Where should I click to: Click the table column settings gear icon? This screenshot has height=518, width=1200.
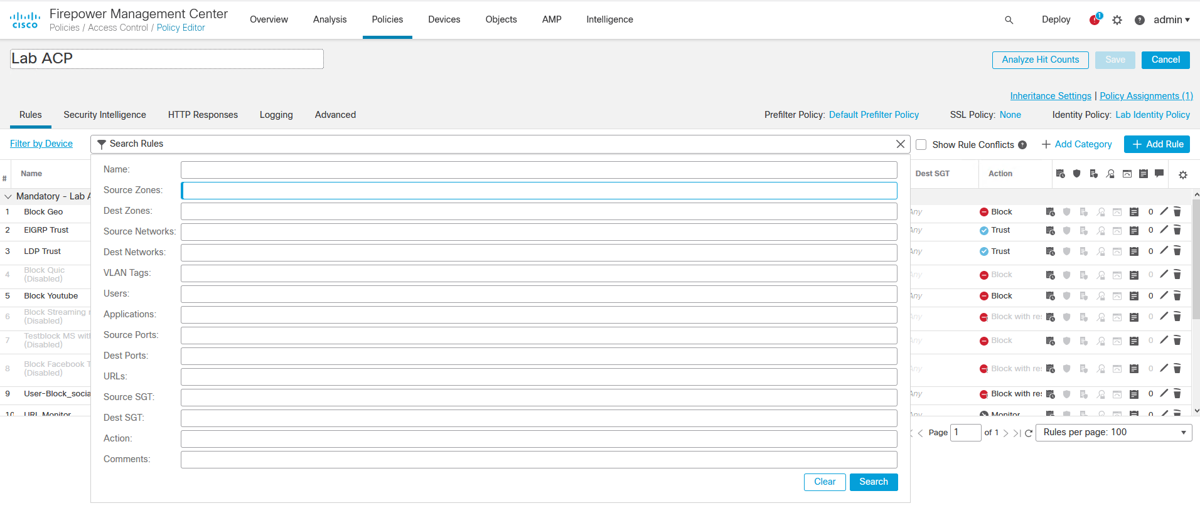(1183, 175)
